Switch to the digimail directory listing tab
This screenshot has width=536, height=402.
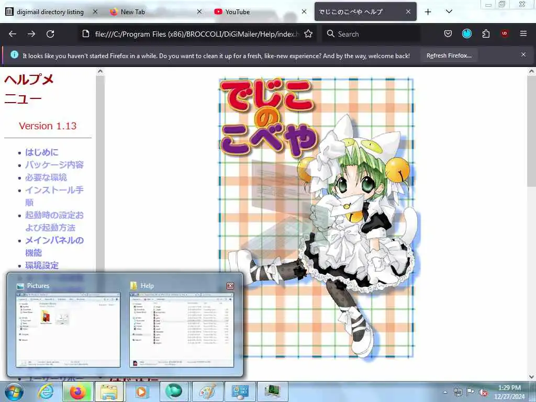click(x=50, y=12)
